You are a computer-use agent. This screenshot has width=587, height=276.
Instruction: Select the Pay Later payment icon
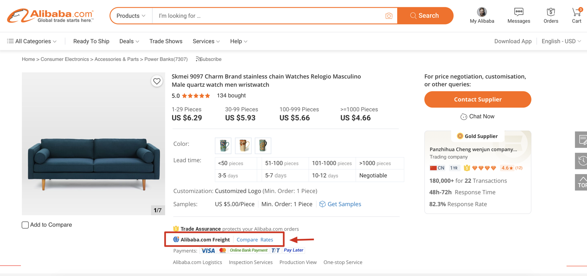click(x=294, y=250)
